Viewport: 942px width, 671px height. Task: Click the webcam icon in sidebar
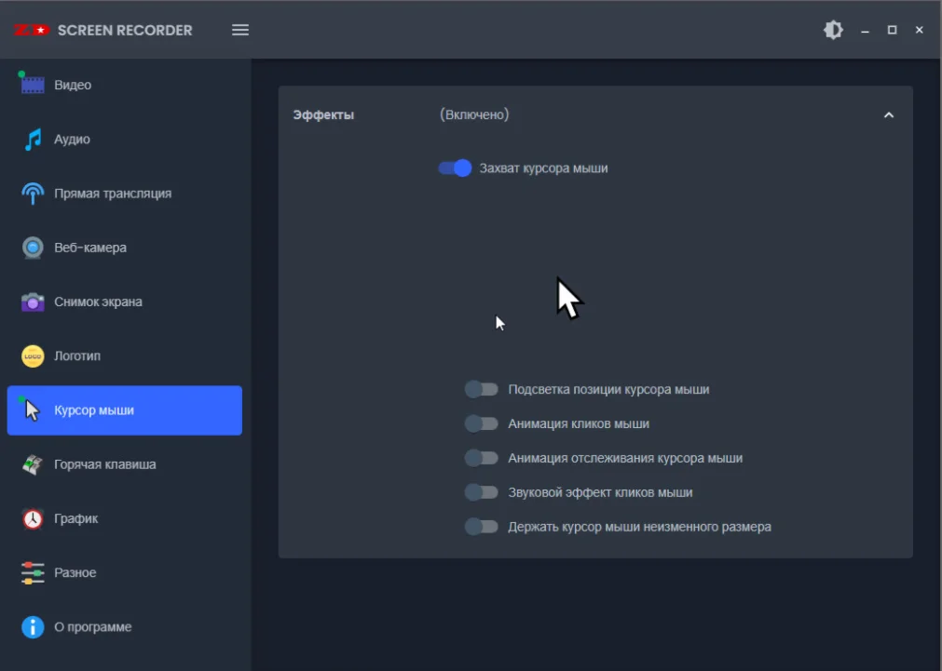(x=33, y=248)
